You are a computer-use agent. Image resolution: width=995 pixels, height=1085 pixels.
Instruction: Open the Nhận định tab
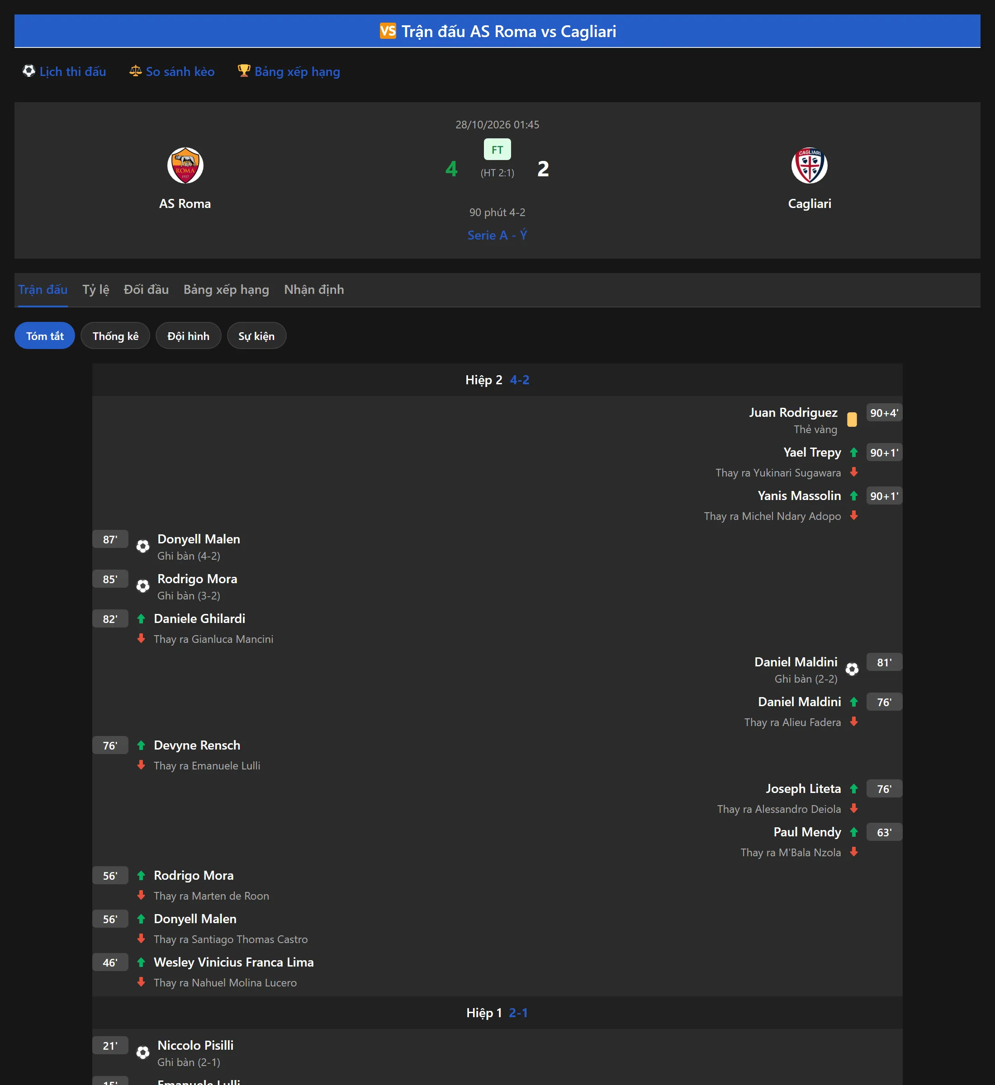coord(314,289)
